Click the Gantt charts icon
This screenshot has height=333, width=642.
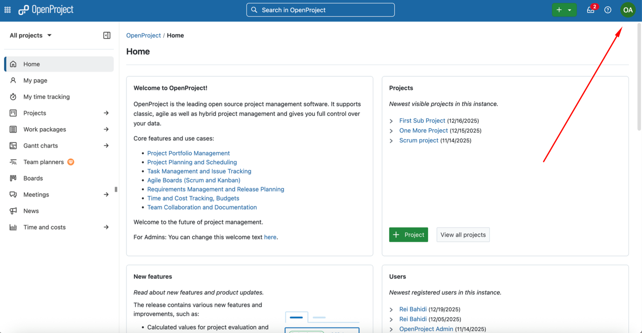pyautogui.click(x=13, y=146)
